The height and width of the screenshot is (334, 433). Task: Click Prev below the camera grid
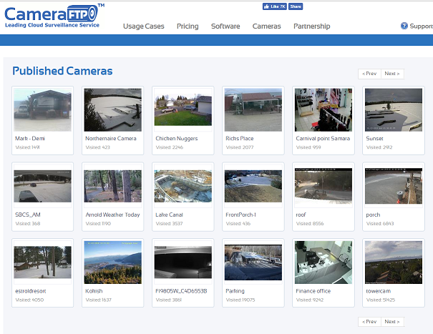click(369, 322)
